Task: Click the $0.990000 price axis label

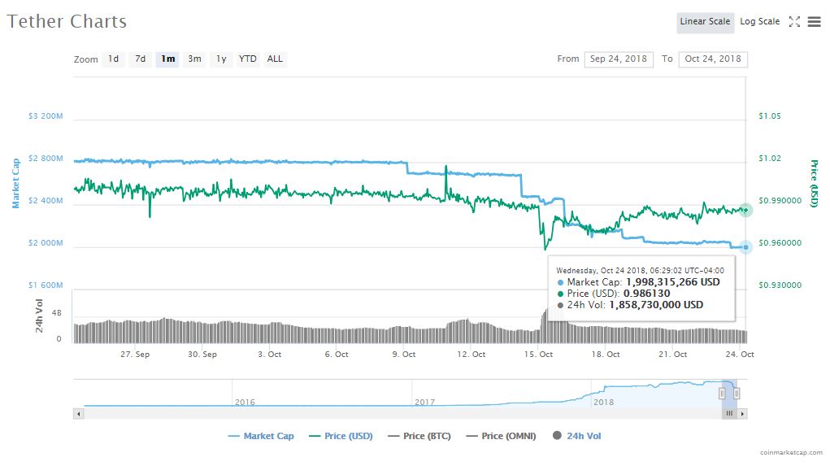Action: click(x=780, y=201)
